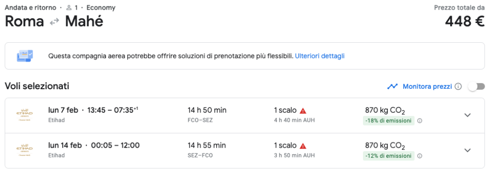Expand the 7 feb flight details
491x177 pixels.
pyautogui.click(x=468, y=115)
